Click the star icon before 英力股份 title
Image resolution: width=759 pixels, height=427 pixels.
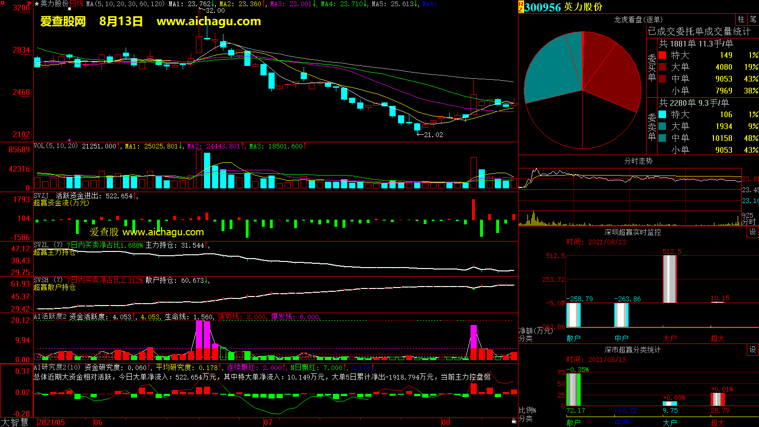tap(37, 4)
